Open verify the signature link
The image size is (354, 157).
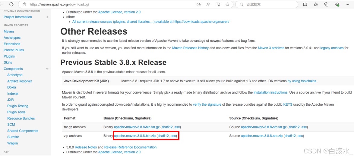click(207, 104)
